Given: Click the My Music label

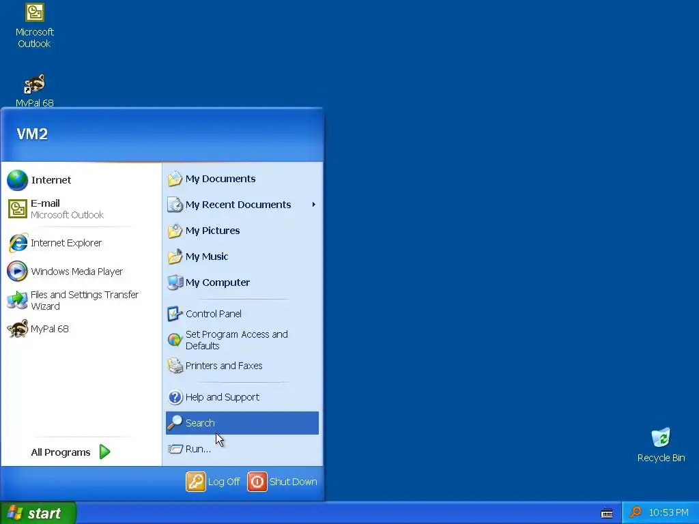Looking at the screenshot, I should tap(207, 257).
